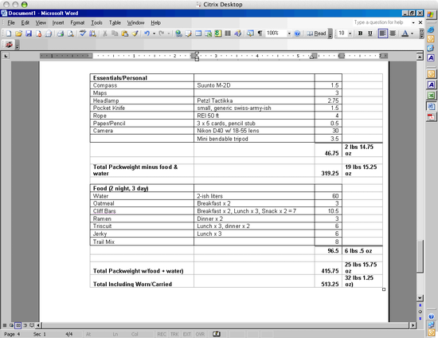Open the font size 10 dropdown
The height and width of the screenshot is (338, 438).
350,33
